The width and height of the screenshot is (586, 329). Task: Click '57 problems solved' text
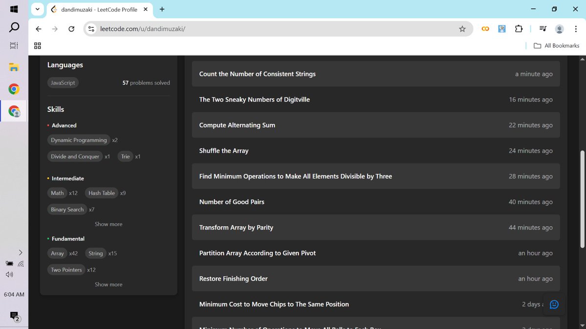[x=146, y=83]
